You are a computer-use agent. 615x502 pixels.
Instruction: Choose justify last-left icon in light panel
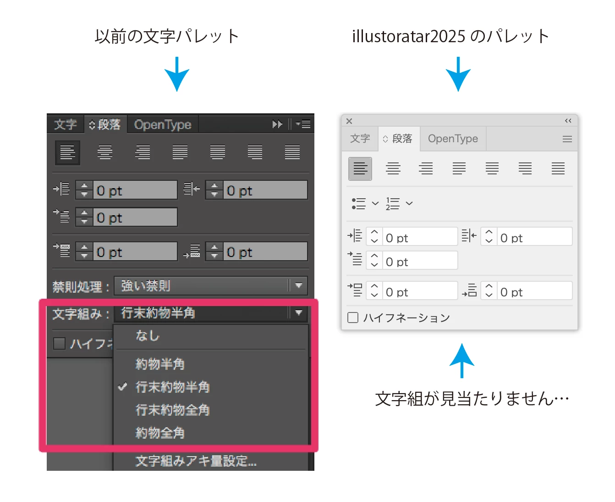pos(459,169)
